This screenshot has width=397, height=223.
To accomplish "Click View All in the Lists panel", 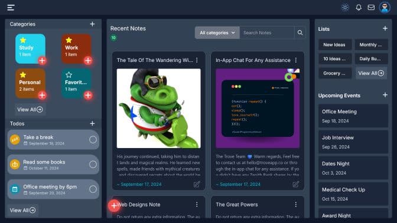I will tap(371, 73).
